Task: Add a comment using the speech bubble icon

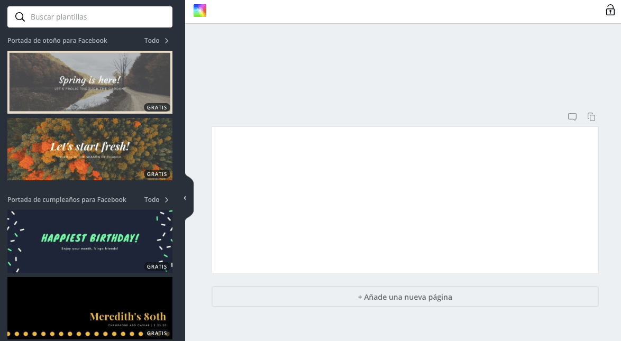Action: pyautogui.click(x=572, y=117)
